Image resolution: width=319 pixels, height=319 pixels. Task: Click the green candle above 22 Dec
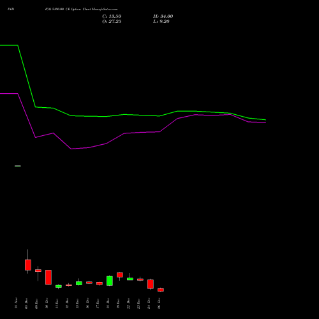130,279
